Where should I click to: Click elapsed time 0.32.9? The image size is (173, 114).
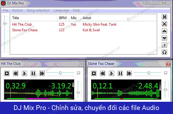(x=16, y=86)
